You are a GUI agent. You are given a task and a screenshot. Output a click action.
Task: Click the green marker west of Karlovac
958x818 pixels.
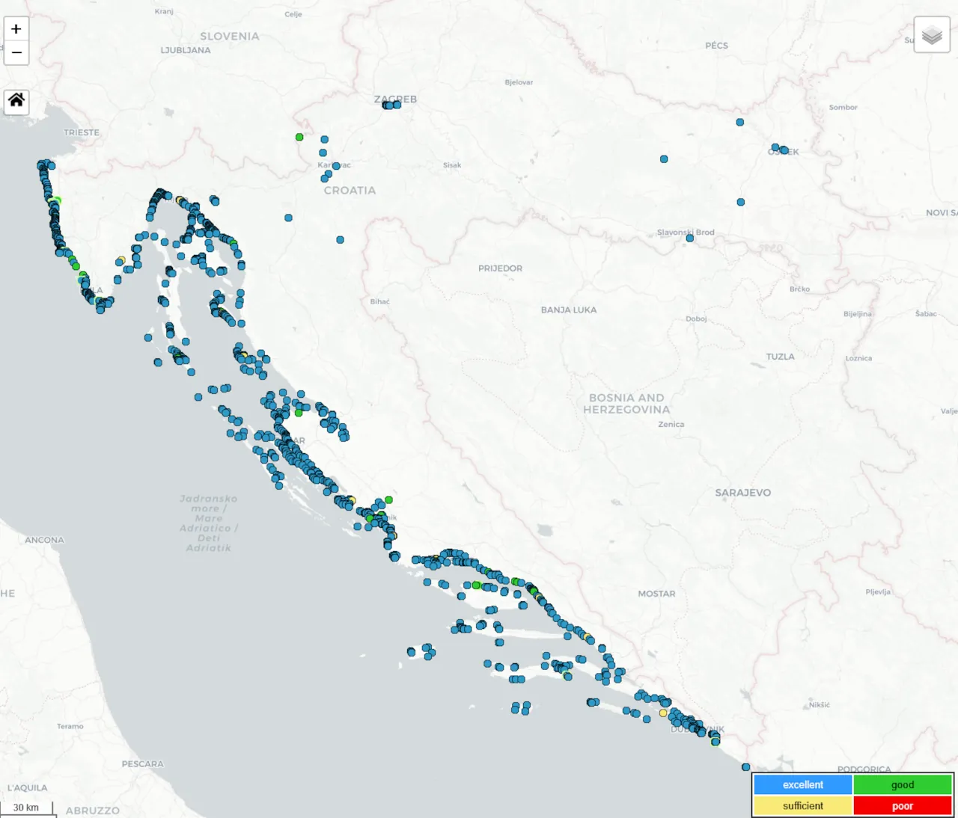[299, 137]
